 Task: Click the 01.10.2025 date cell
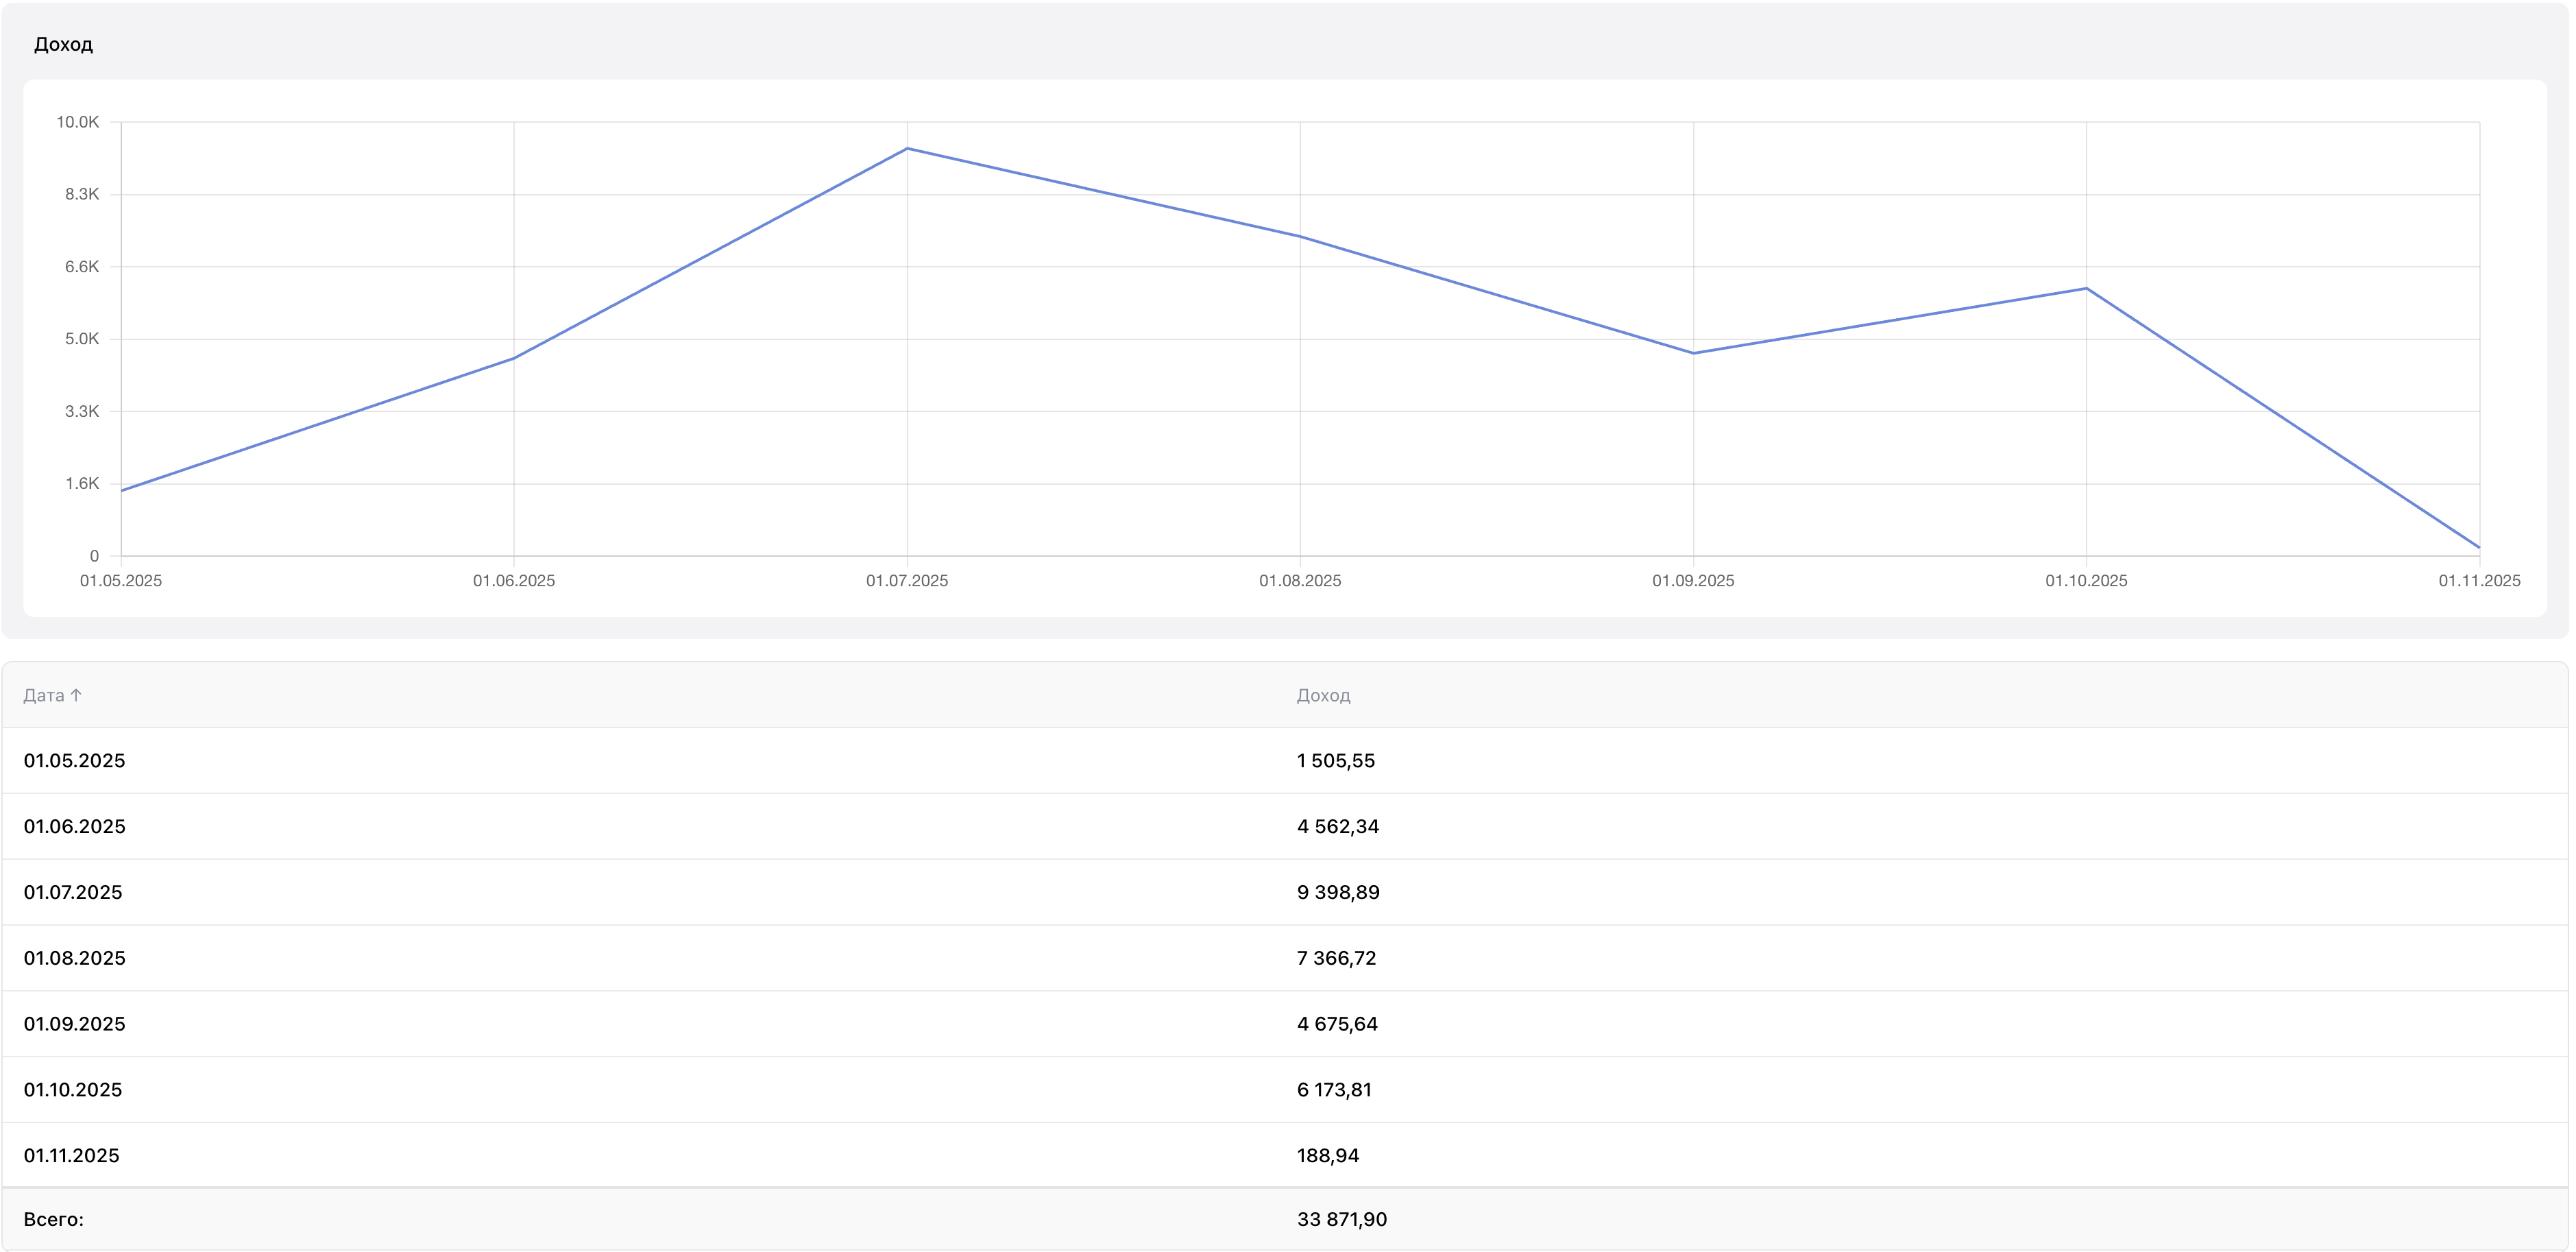pos(73,1090)
